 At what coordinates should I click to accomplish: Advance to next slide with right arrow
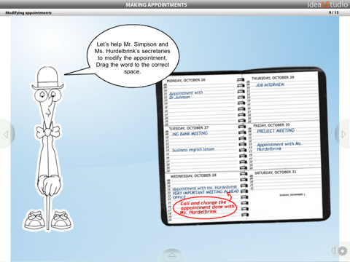point(343,134)
